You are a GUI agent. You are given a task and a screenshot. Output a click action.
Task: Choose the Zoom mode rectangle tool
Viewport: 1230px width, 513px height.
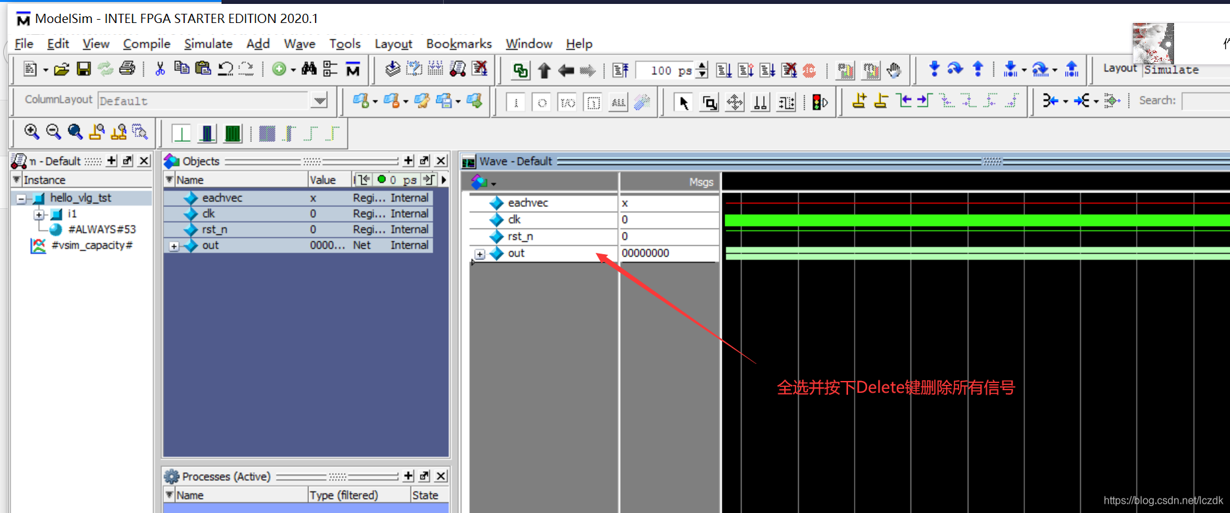(709, 102)
